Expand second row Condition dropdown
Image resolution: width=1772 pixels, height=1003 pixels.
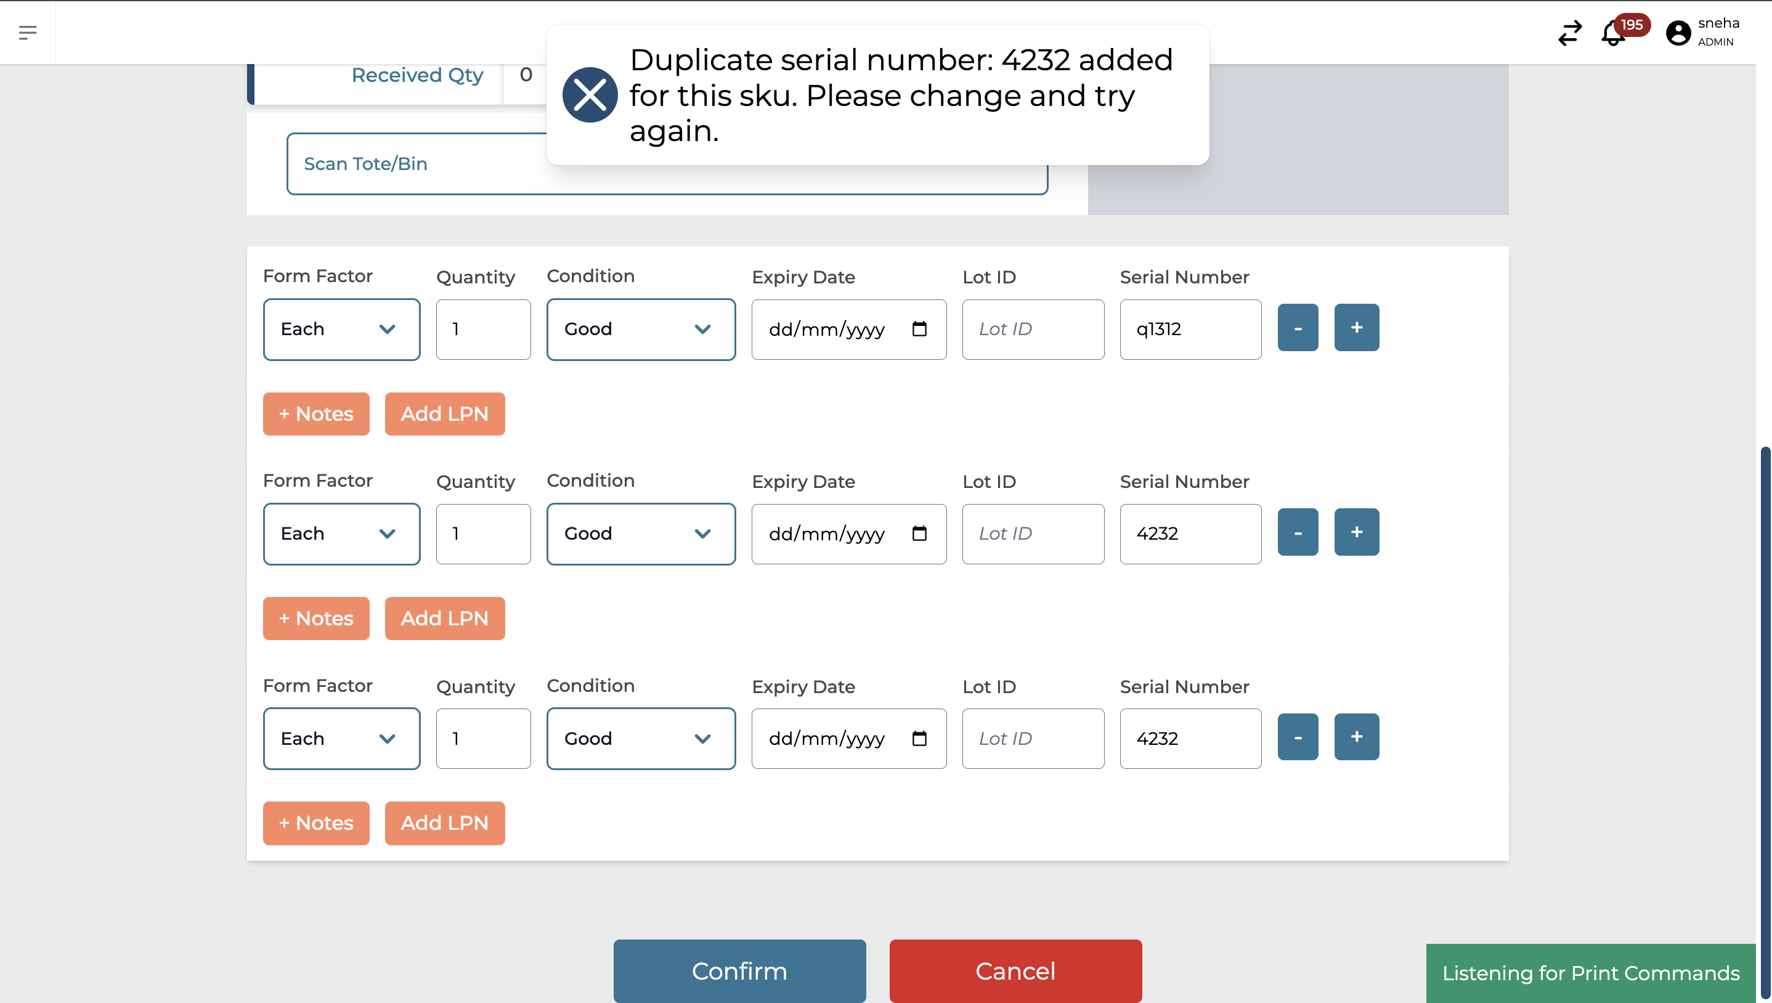pyautogui.click(x=640, y=534)
